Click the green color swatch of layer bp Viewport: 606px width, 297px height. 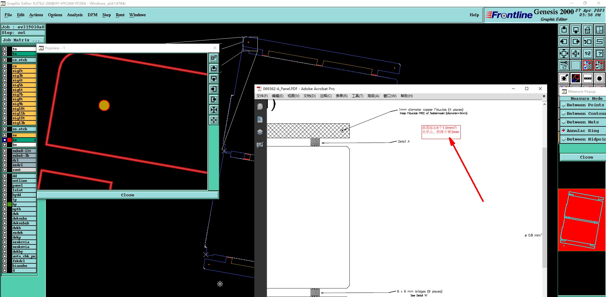click(x=9, y=204)
